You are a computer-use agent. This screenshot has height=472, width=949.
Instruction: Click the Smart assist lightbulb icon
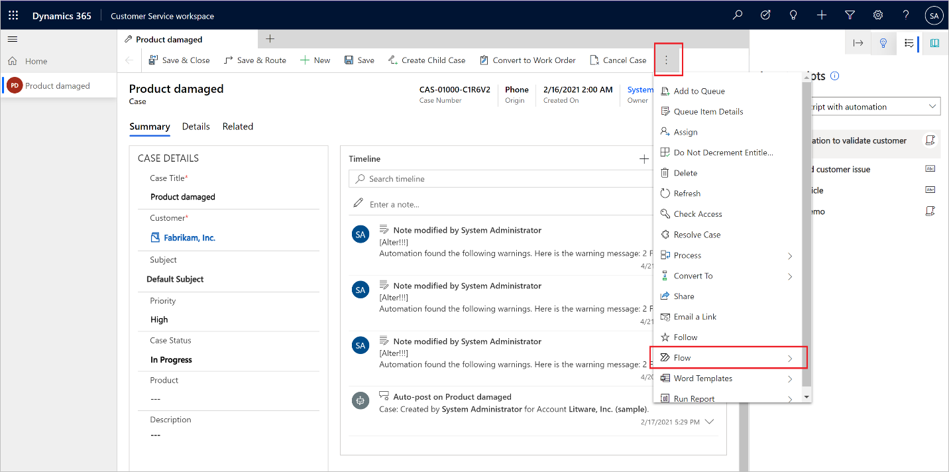[x=883, y=42]
